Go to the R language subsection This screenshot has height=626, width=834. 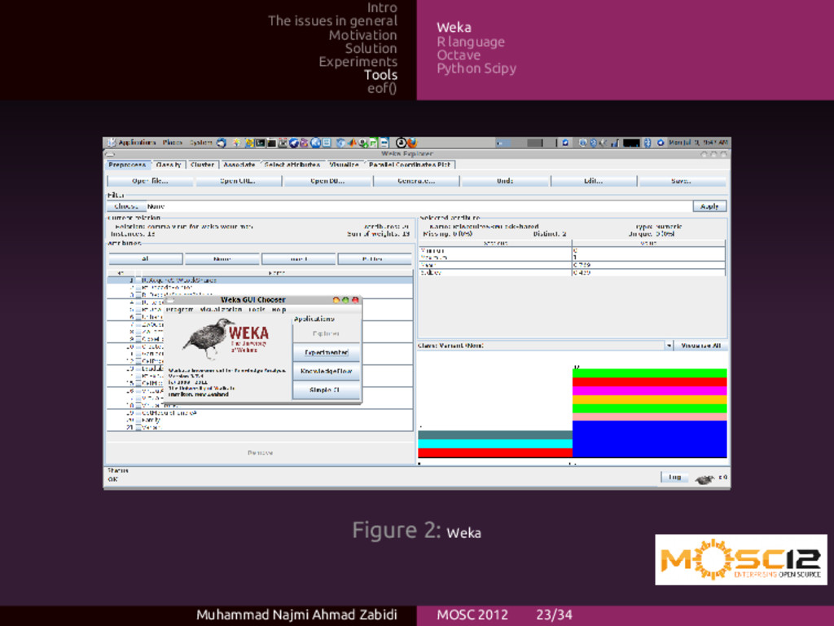tap(471, 42)
